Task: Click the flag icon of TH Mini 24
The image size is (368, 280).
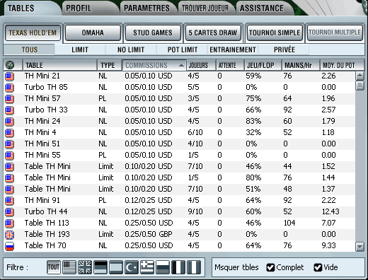Action: coord(9,122)
